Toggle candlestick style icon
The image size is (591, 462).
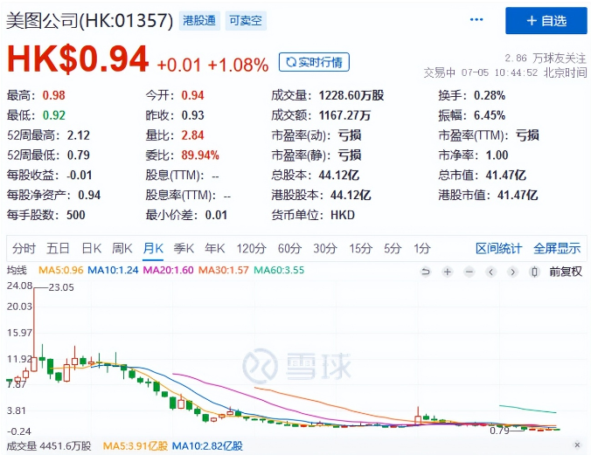point(534,272)
